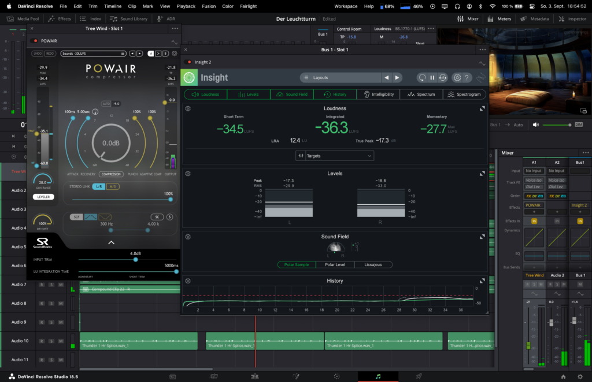Image resolution: width=592 pixels, height=382 pixels.
Task: Click the recovery note sync icon in POWAIR
Action: click(95, 112)
